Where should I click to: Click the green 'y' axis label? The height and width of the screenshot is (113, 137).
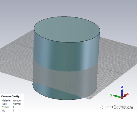(111, 95)
